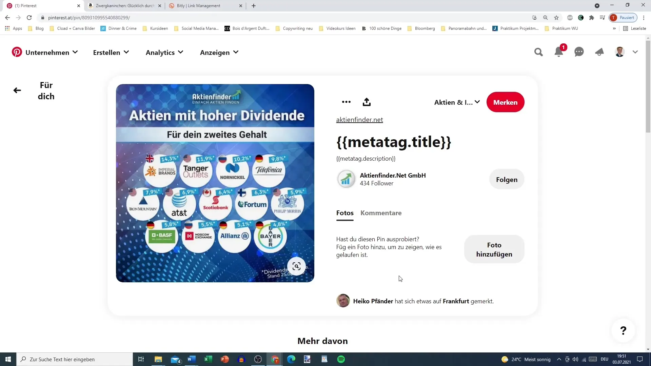Click the Pinterest home logo icon
The image size is (651, 366).
(x=17, y=52)
